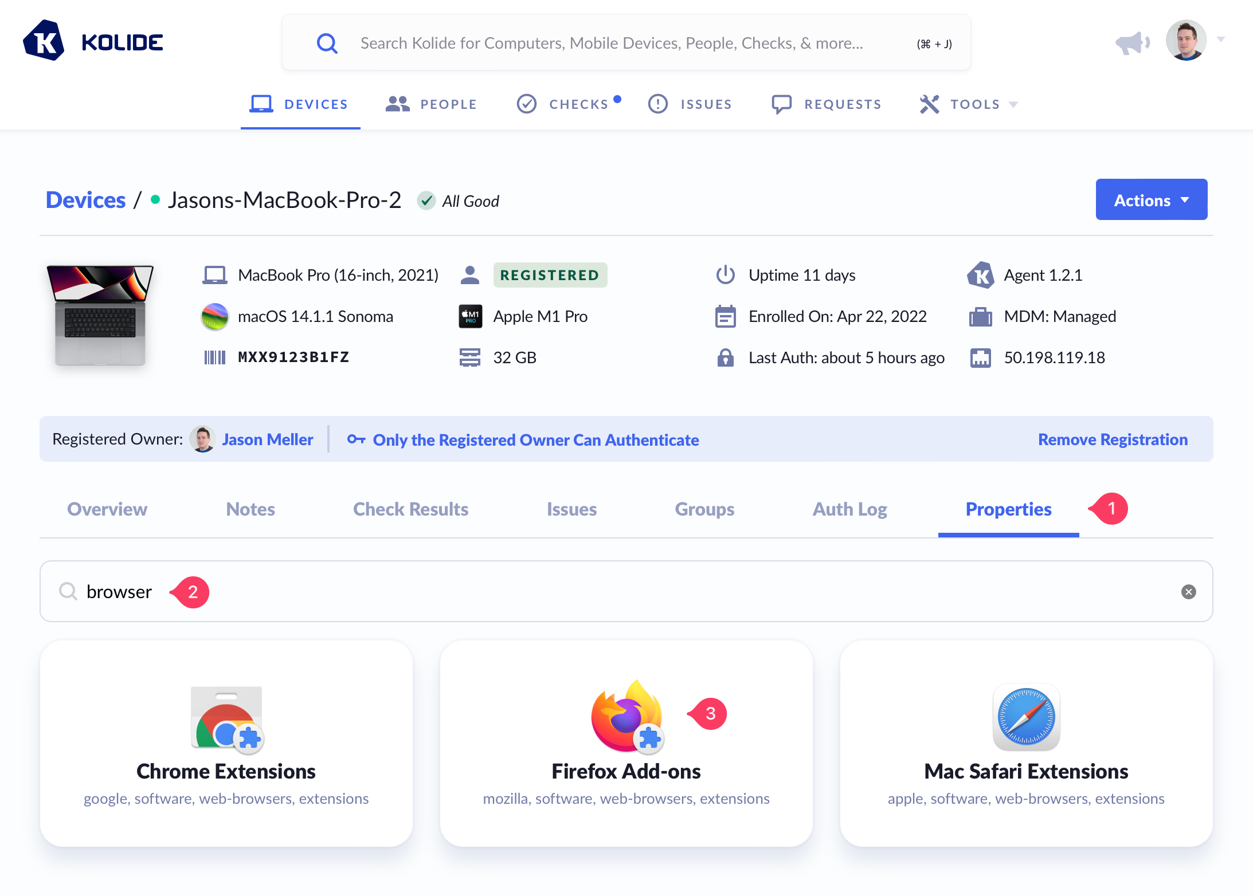Switch to the Auth Log tab

click(849, 509)
